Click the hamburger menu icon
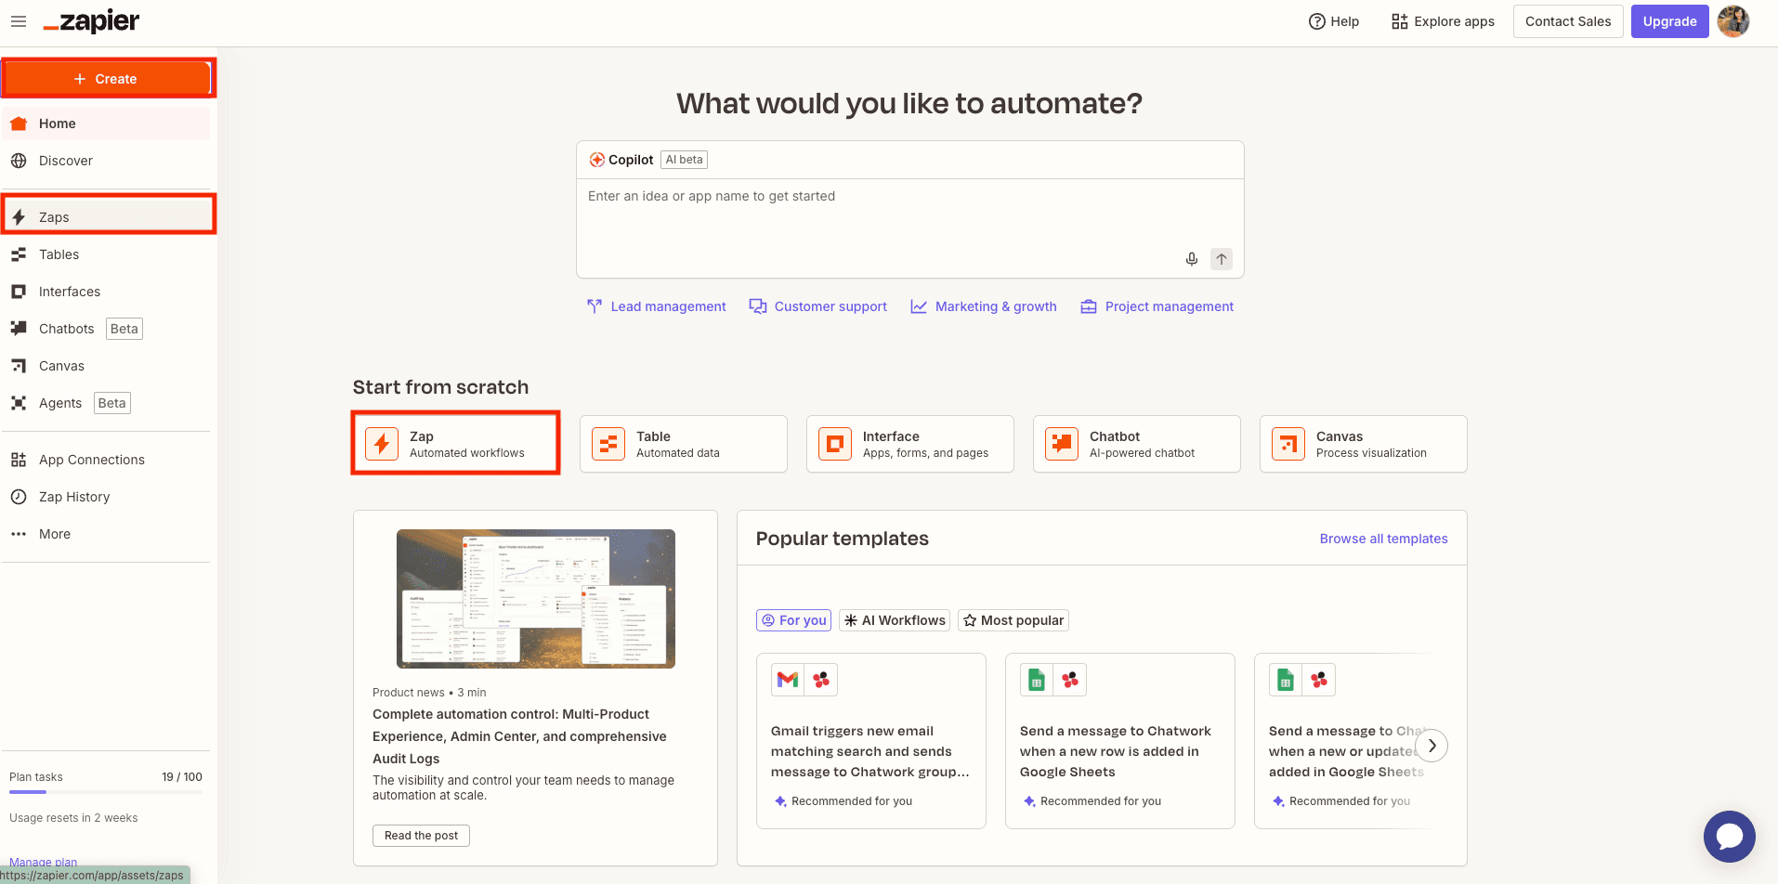The width and height of the screenshot is (1778, 884). 19,21
